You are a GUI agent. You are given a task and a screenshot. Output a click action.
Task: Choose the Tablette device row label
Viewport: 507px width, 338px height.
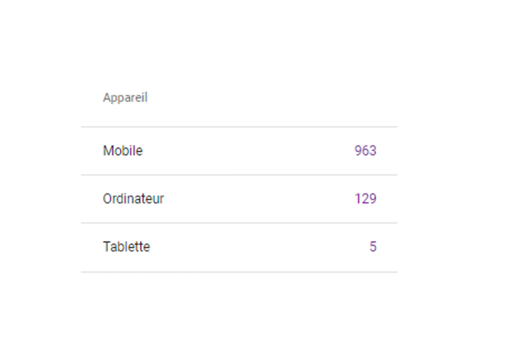click(x=126, y=246)
